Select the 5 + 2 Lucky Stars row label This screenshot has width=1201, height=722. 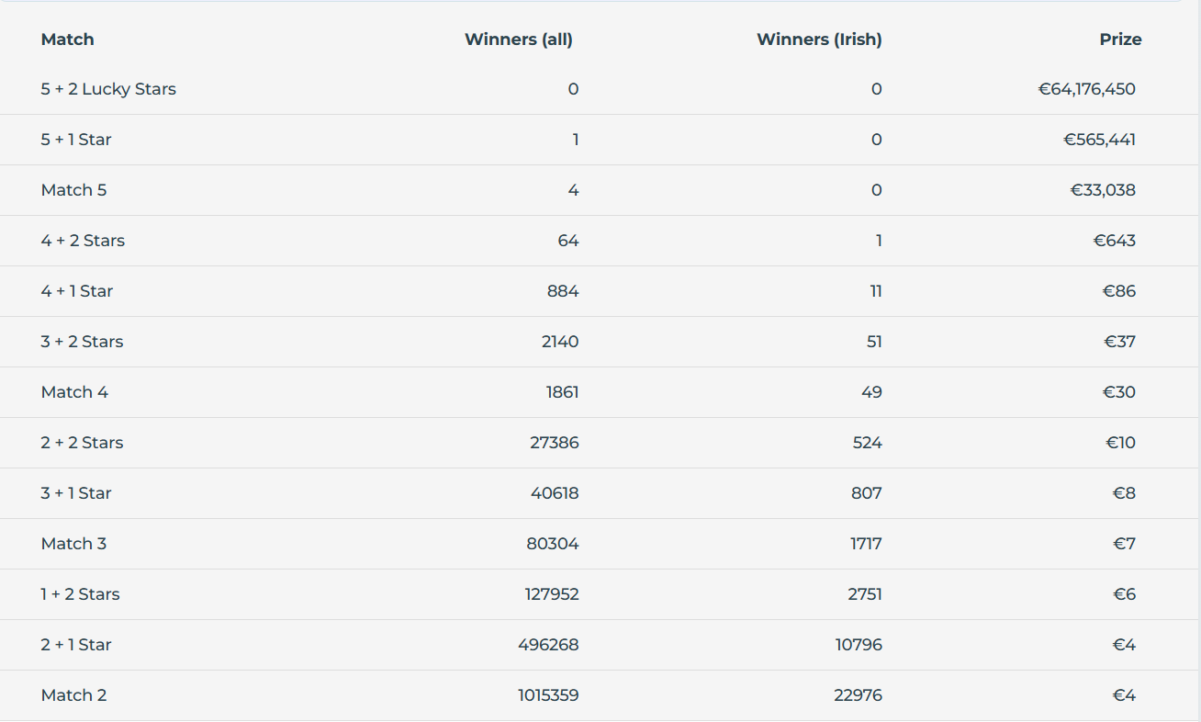coord(108,89)
